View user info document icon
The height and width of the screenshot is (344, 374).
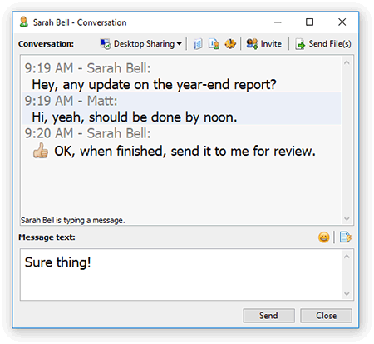(214, 44)
